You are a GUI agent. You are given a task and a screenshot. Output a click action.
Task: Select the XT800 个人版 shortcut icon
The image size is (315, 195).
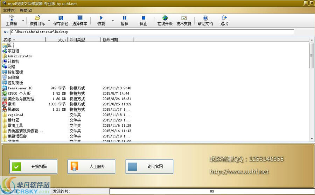[x=5, y=93]
